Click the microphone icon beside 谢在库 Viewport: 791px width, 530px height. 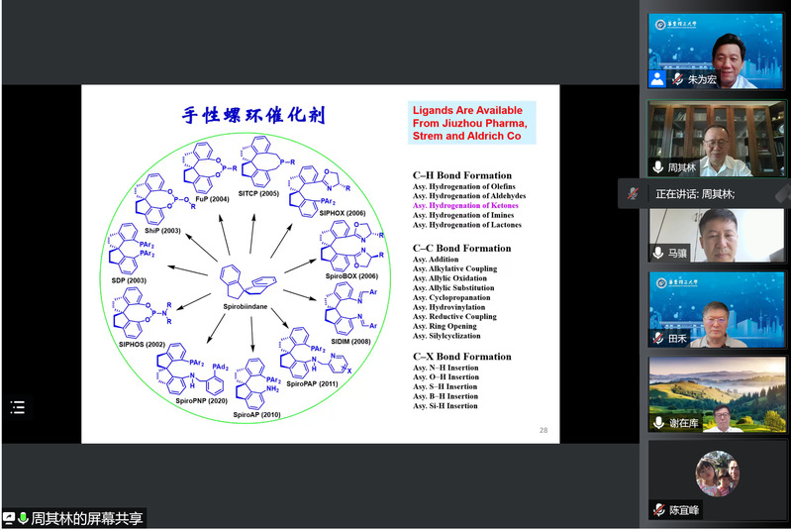[x=658, y=423]
